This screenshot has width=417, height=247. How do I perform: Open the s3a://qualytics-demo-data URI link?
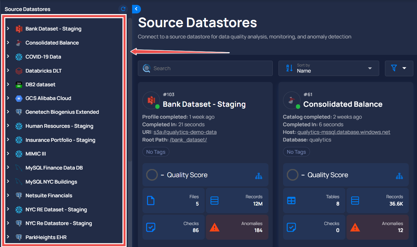[x=185, y=132]
